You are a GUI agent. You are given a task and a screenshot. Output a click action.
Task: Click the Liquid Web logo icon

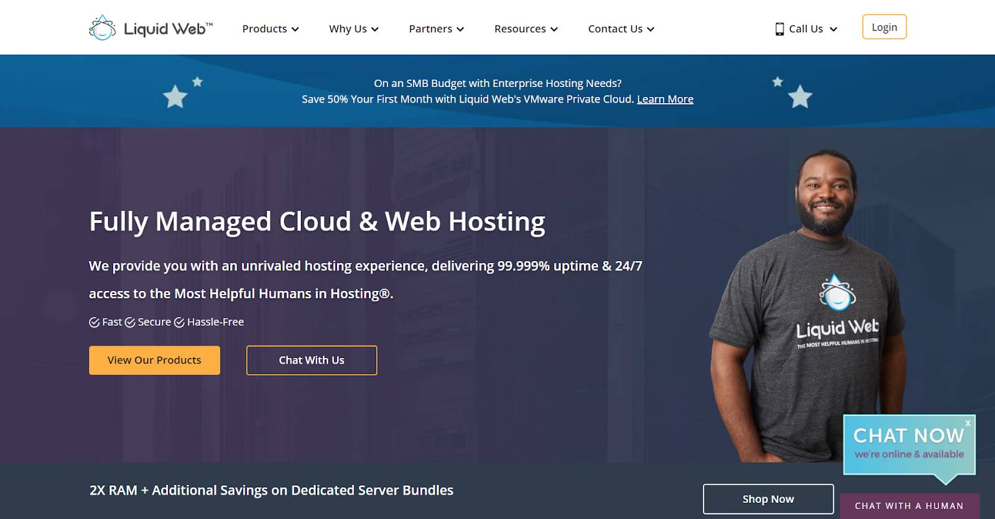pyautogui.click(x=103, y=28)
